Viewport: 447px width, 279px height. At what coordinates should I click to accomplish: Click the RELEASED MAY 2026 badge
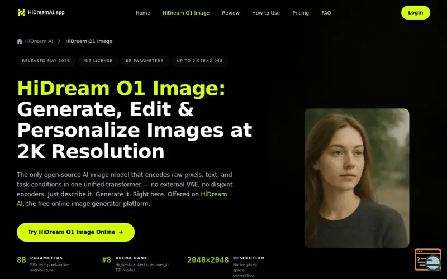(x=46, y=61)
